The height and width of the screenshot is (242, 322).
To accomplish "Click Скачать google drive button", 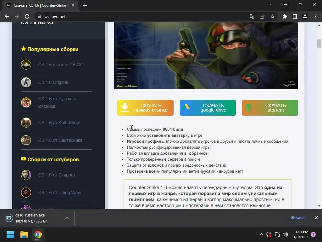I will pos(208,108).
